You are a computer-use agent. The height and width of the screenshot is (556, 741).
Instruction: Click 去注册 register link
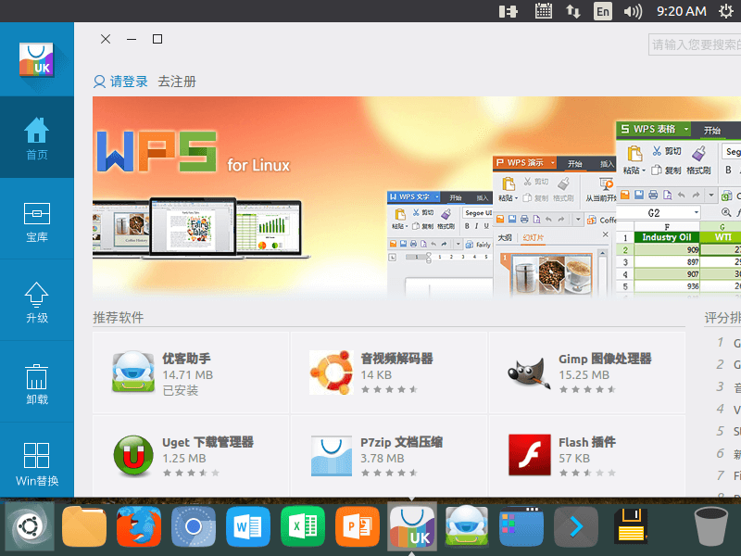[177, 82]
